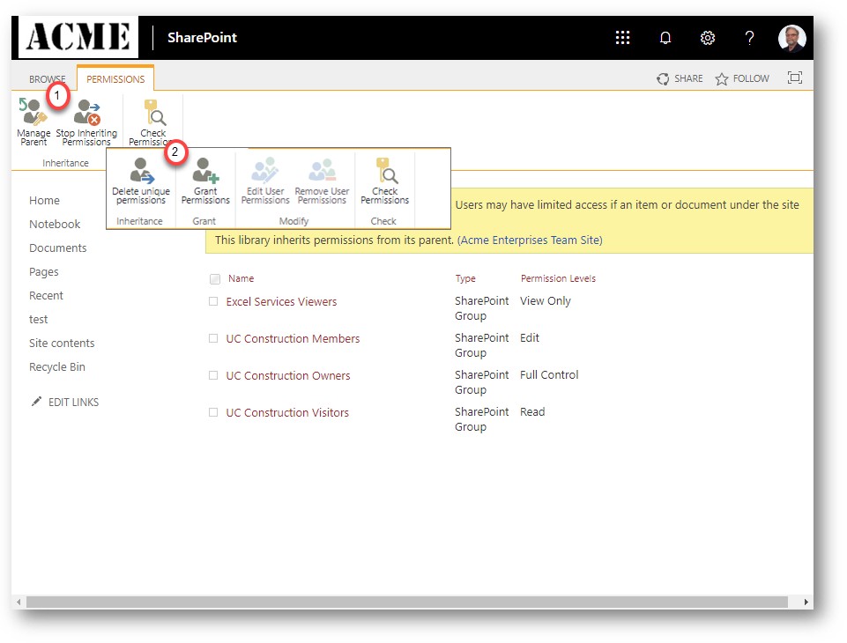Select the PERMISSIONS ribbon tab
The image size is (847, 643).
[x=115, y=78]
